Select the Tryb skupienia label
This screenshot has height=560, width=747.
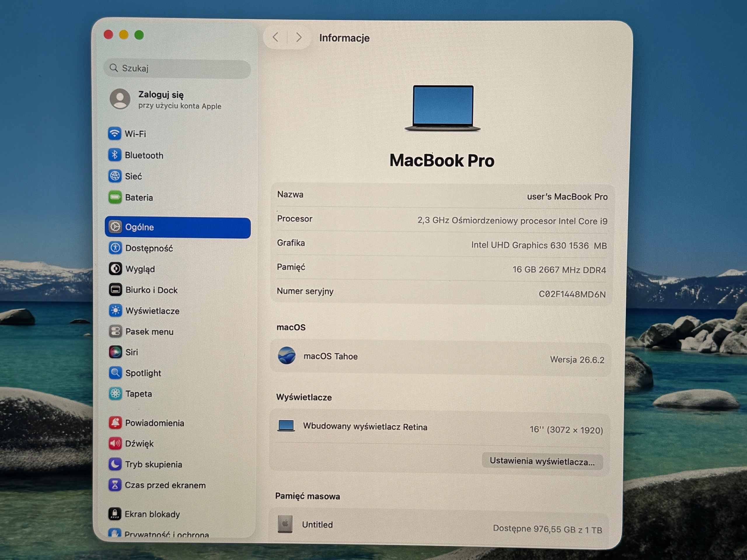(x=154, y=464)
